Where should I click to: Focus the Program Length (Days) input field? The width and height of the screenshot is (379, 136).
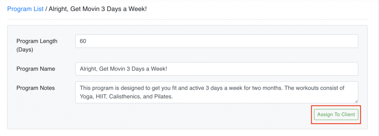217,41
